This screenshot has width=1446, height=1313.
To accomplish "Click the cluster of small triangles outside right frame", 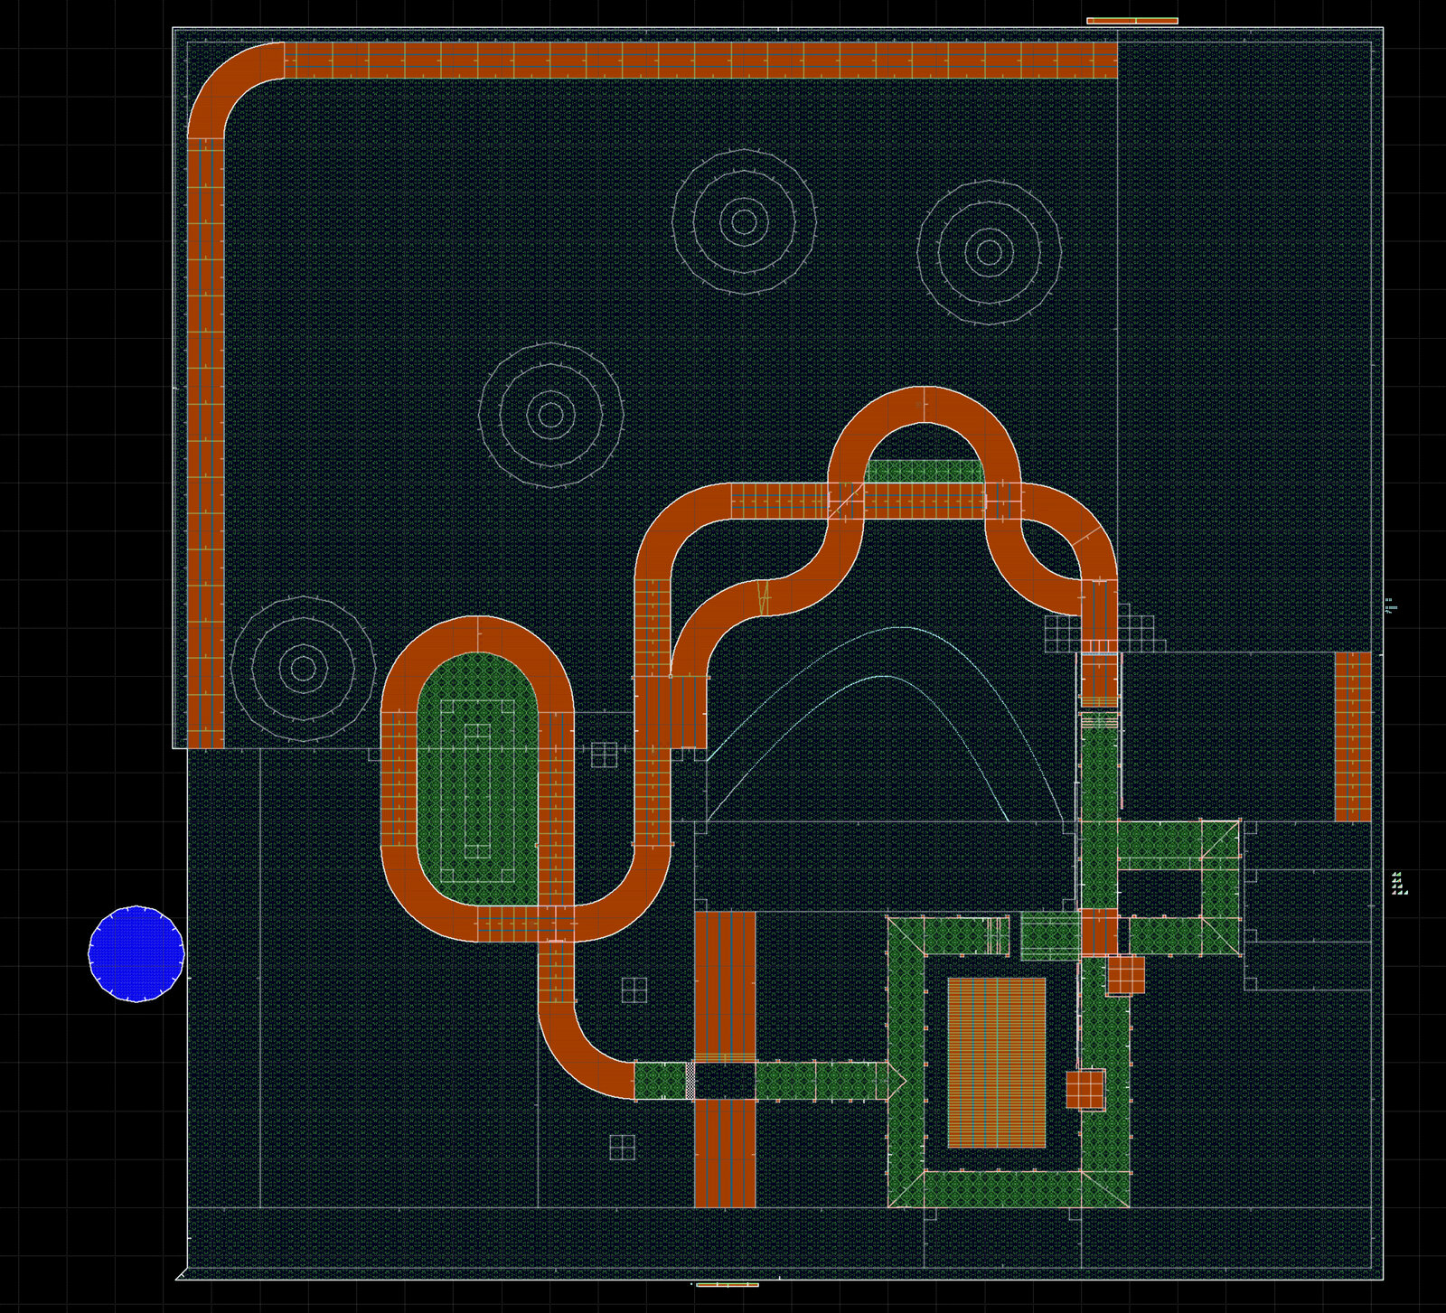I will 1399,883.
